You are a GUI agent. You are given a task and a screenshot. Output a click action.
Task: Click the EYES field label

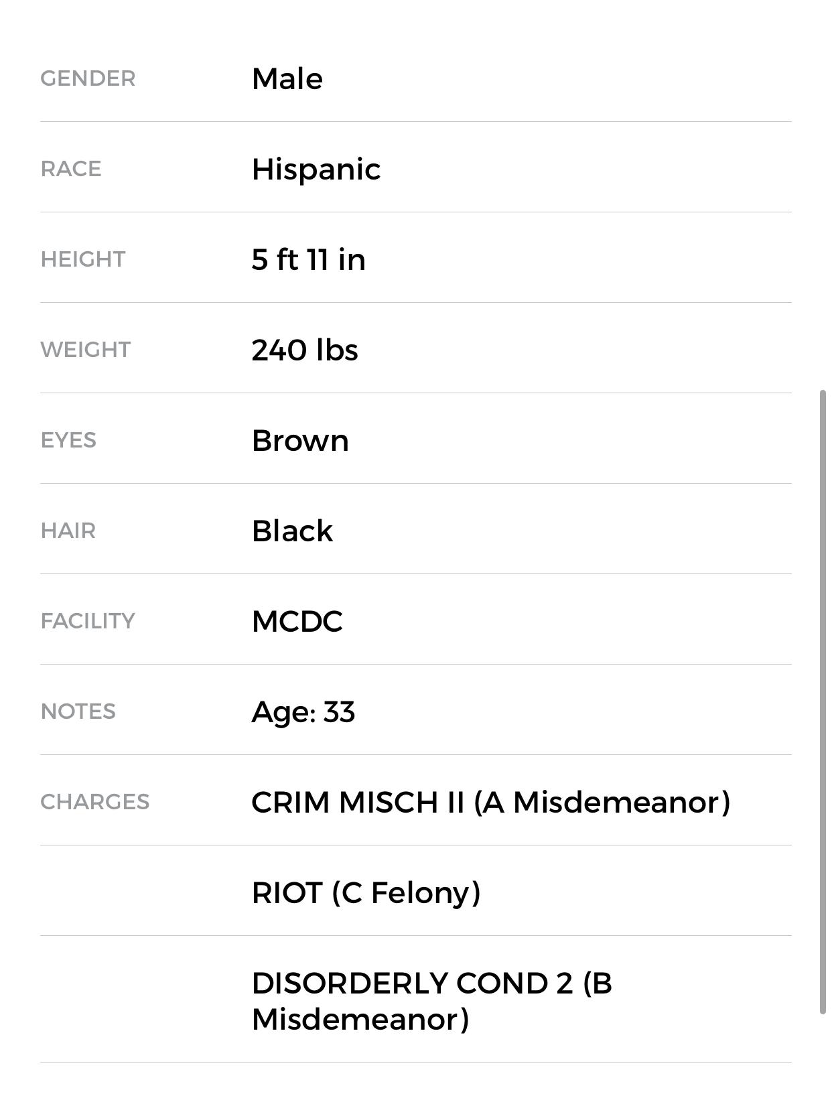pyautogui.click(x=68, y=440)
